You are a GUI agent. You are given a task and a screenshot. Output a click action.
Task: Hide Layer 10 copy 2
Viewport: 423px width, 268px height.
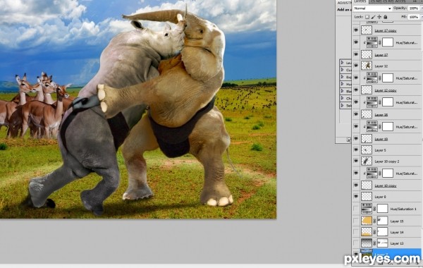[x=356, y=161]
